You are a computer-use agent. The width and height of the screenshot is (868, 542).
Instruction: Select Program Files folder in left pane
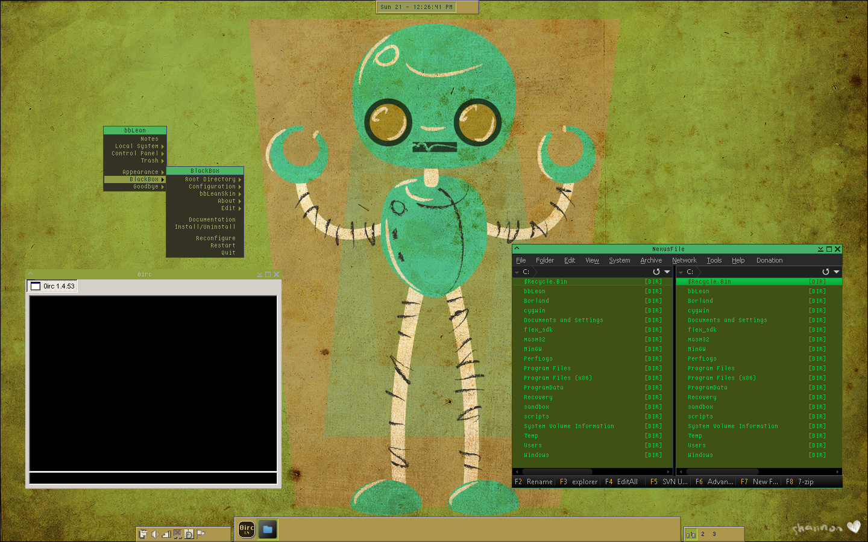547,369
